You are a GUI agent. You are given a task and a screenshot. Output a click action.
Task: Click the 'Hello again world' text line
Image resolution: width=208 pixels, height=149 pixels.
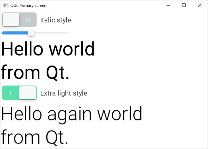72,114
